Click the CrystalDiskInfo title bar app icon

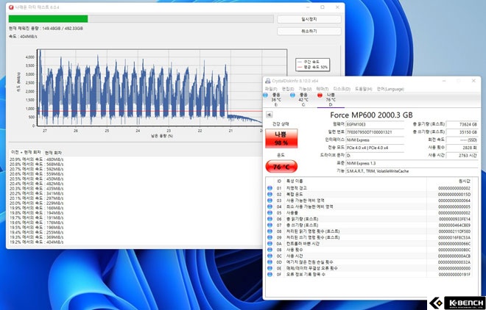coord(268,81)
